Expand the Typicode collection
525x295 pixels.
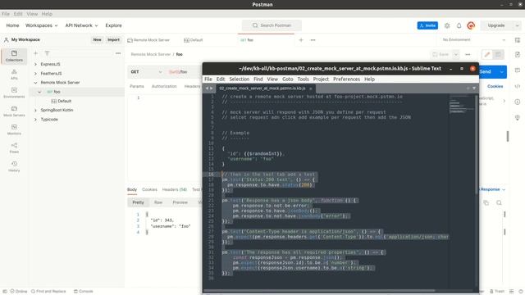tap(35, 120)
